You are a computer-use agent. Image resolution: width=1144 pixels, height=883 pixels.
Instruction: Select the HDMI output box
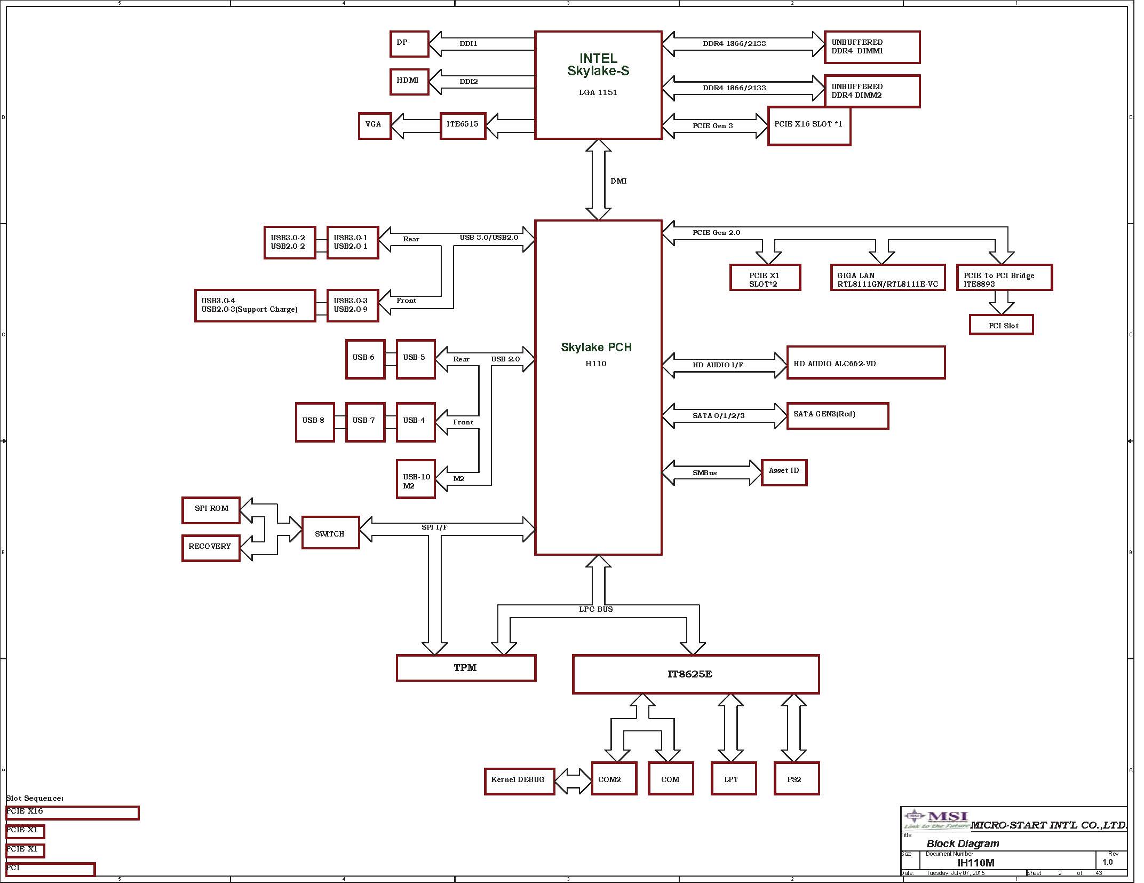tap(409, 82)
